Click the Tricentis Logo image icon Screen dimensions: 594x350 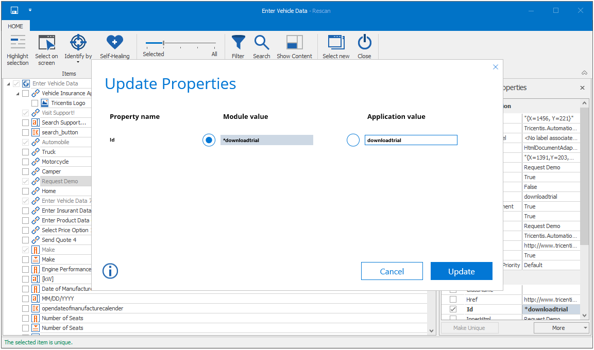click(45, 103)
